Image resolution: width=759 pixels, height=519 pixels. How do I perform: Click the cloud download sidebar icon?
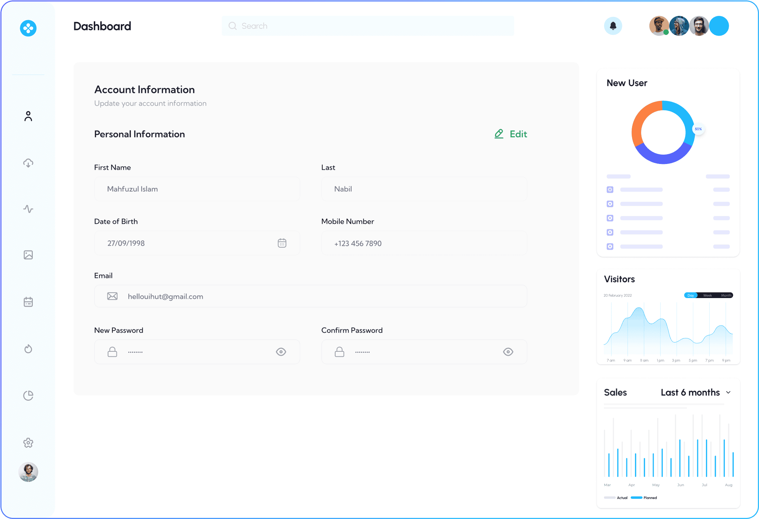tap(28, 163)
